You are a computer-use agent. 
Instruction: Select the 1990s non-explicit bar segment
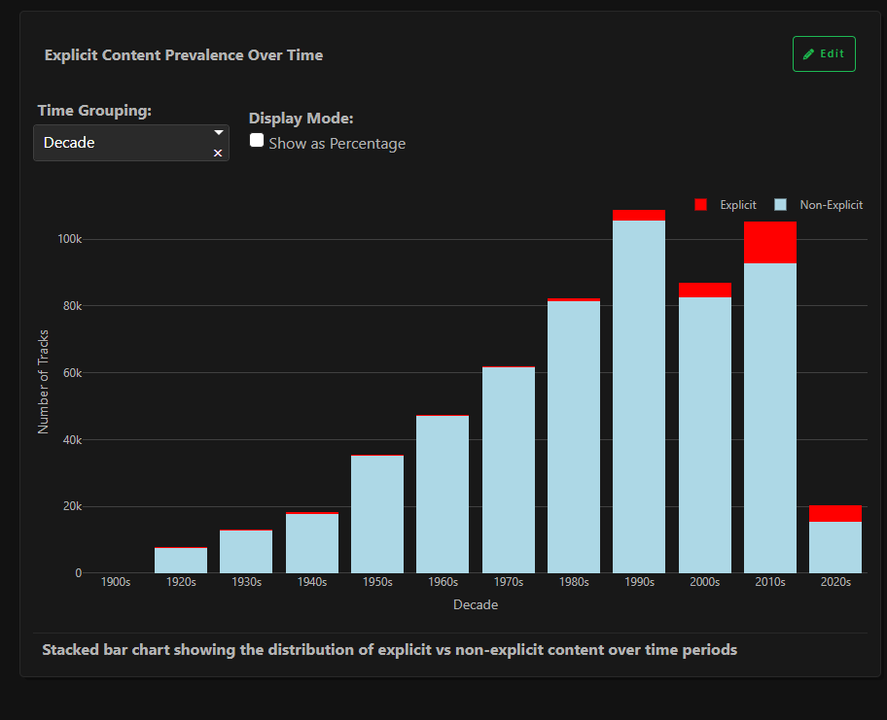click(x=639, y=396)
